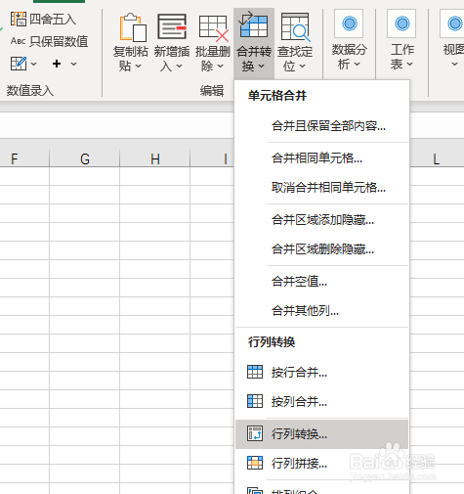
Task: Click the 批量删除 table icon
Action: (213, 28)
